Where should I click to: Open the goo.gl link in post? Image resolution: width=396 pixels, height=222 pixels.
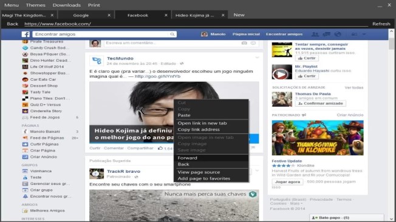pos(157,76)
